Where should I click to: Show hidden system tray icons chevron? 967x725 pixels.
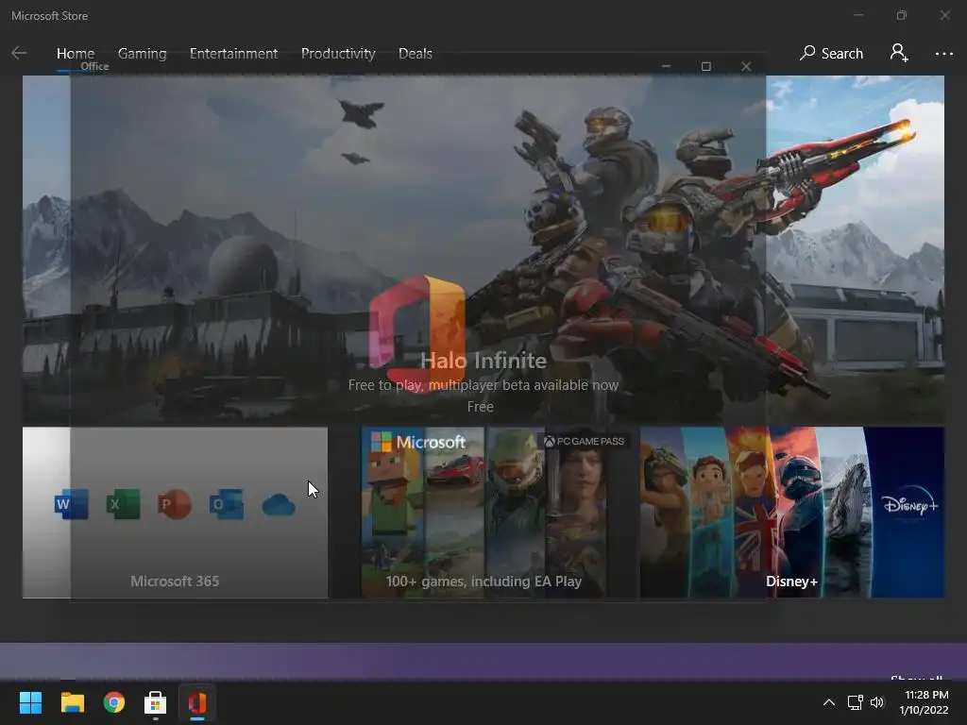(829, 702)
